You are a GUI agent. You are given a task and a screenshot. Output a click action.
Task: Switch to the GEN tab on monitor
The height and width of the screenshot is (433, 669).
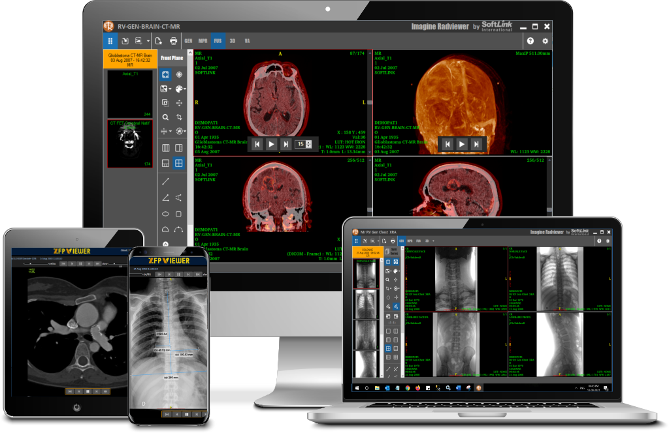click(188, 41)
